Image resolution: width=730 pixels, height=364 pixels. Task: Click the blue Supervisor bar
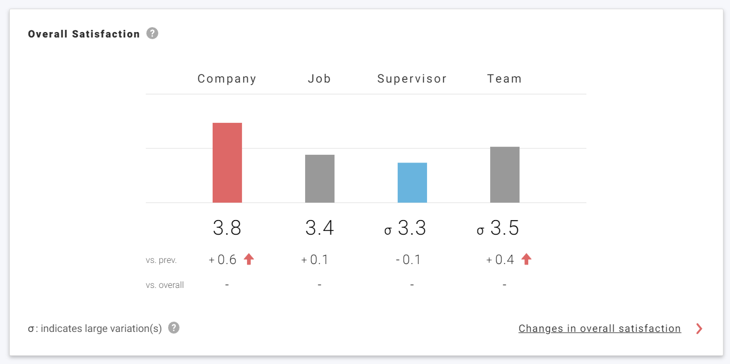click(412, 183)
